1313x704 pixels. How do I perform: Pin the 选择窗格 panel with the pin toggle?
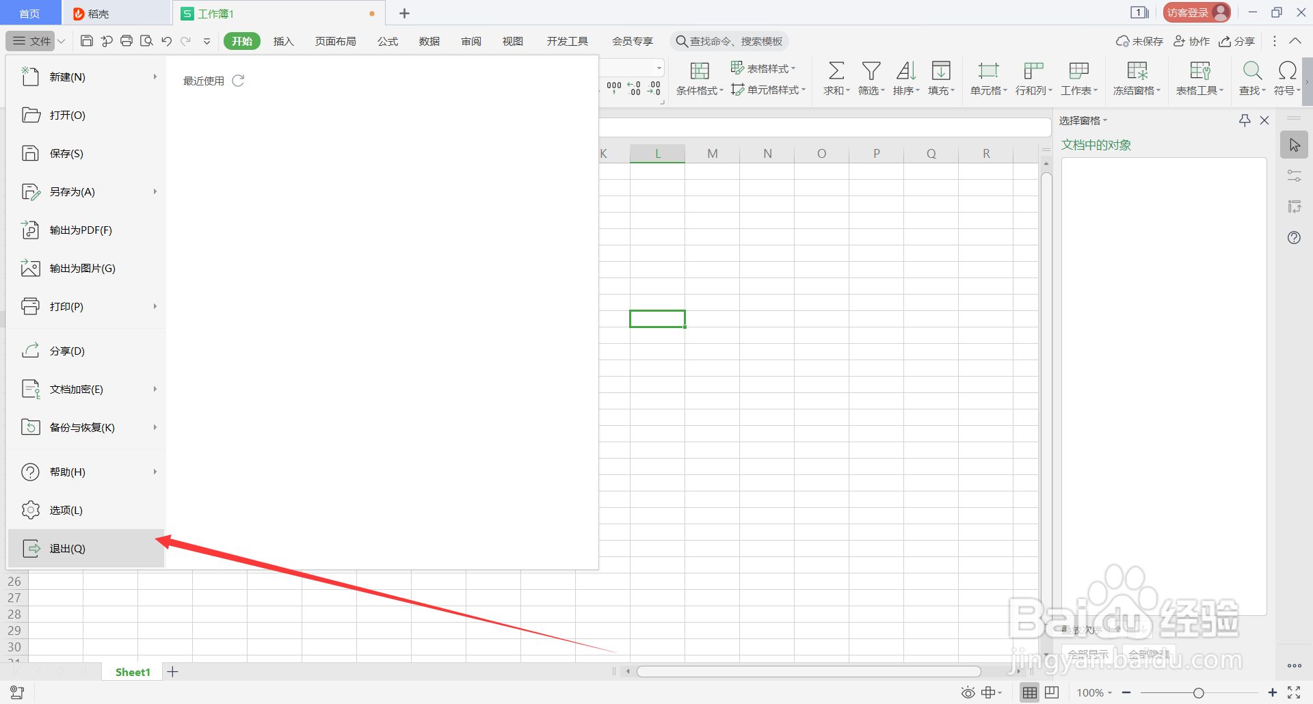[x=1244, y=120]
